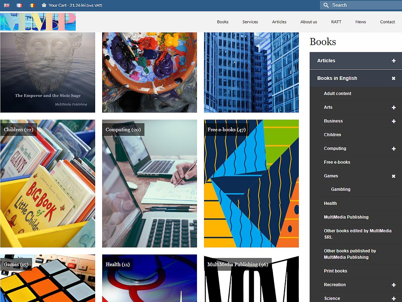Open the Books menu
402x302 pixels.
(x=222, y=22)
